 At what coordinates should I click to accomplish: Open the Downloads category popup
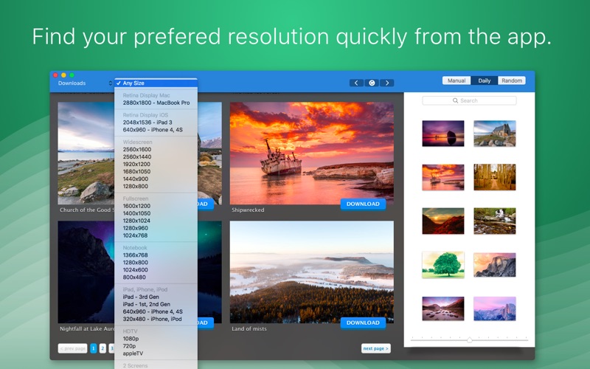click(85, 83)
